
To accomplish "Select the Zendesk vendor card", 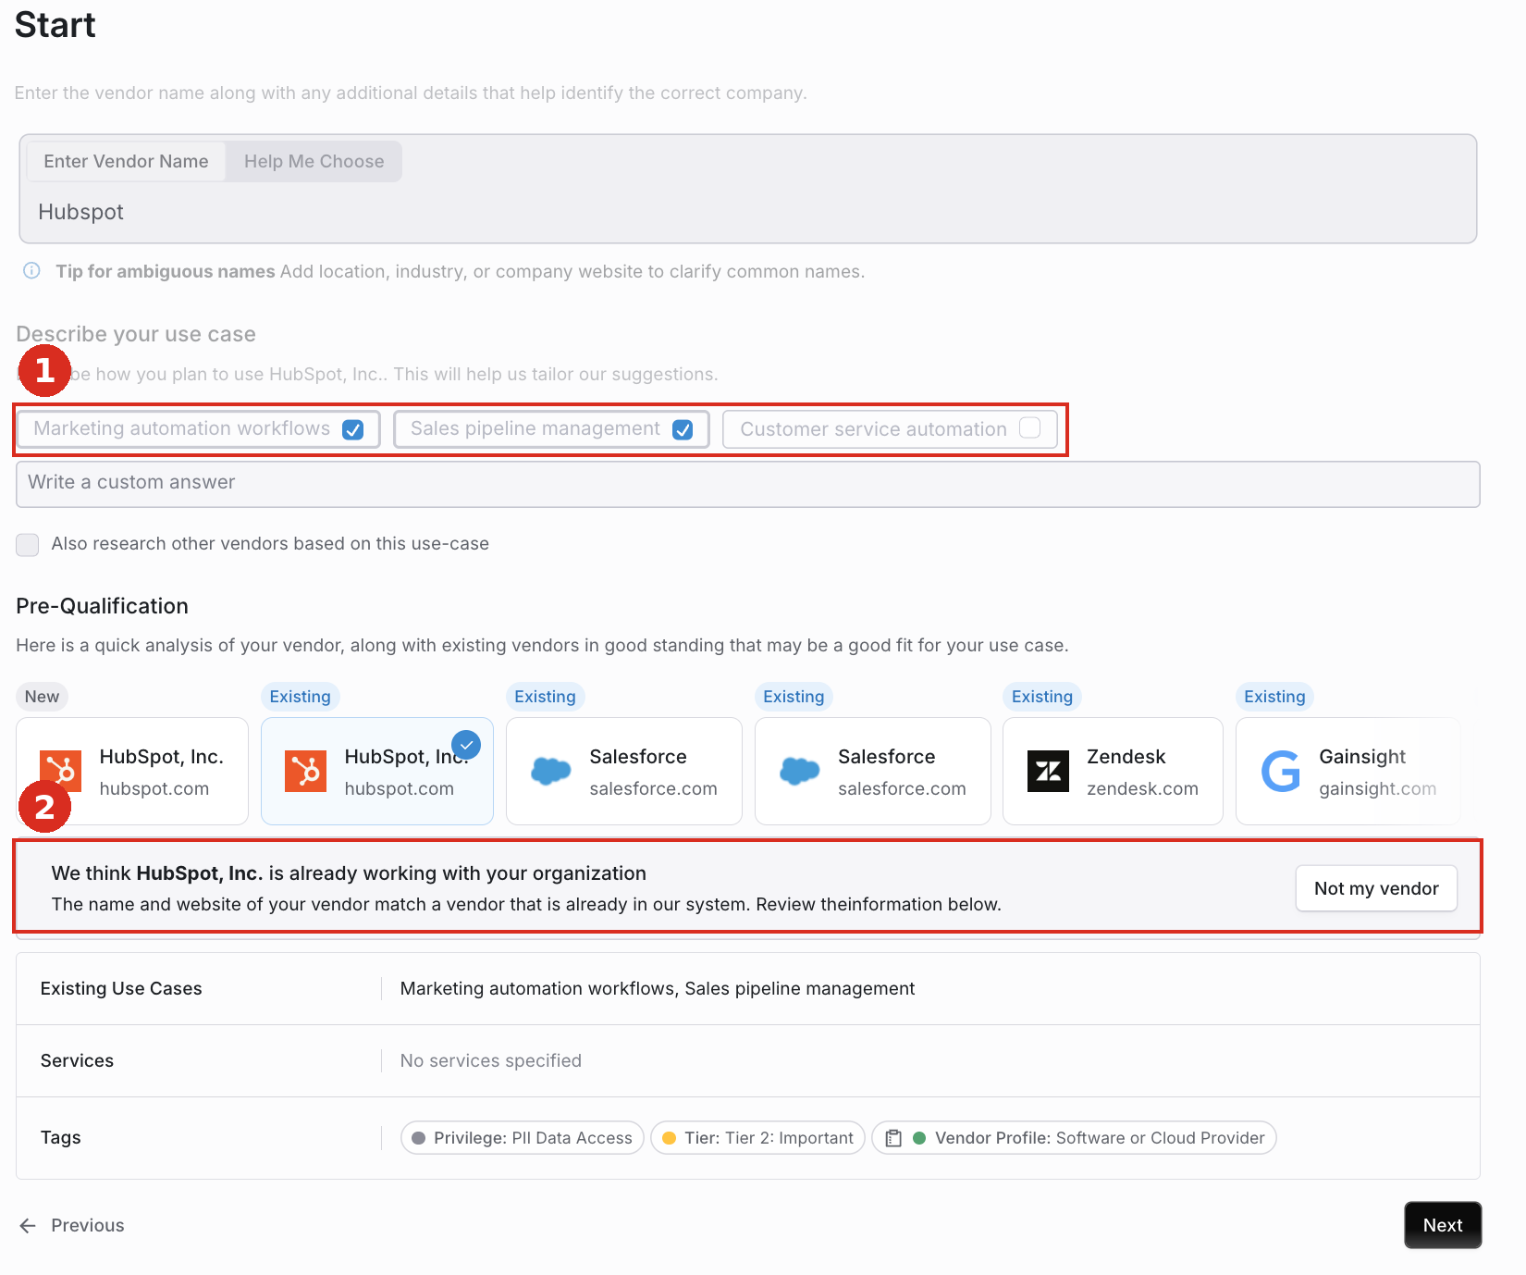I will (1113, 771).
